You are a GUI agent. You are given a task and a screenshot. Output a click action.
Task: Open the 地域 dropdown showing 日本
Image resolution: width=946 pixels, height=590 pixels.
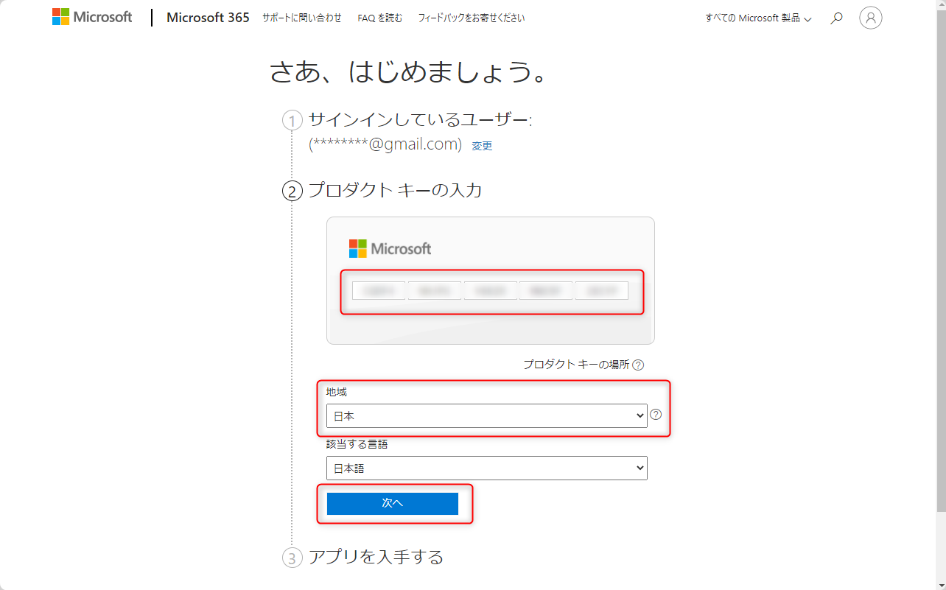coord(487,415)
